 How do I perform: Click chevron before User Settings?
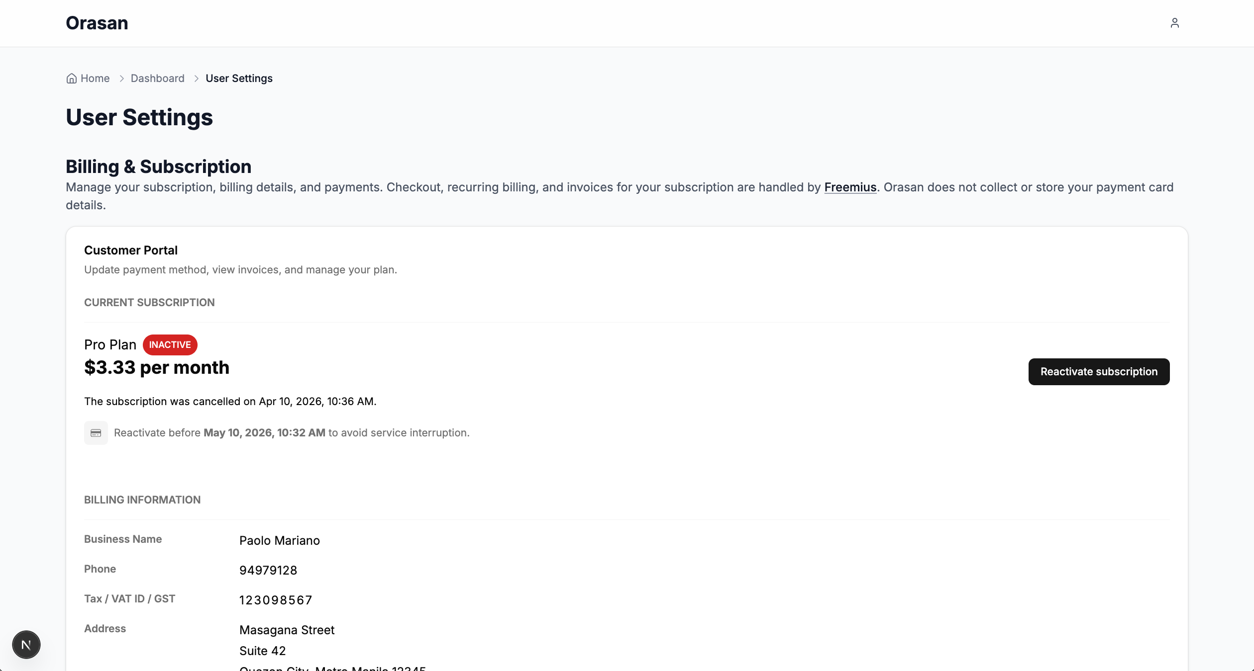click(196, 79)
